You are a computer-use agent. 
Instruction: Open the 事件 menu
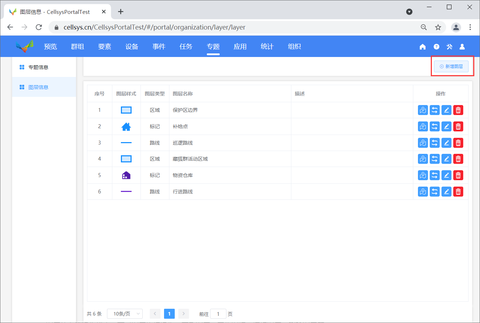pyautogui.click(x=159, y=47)
